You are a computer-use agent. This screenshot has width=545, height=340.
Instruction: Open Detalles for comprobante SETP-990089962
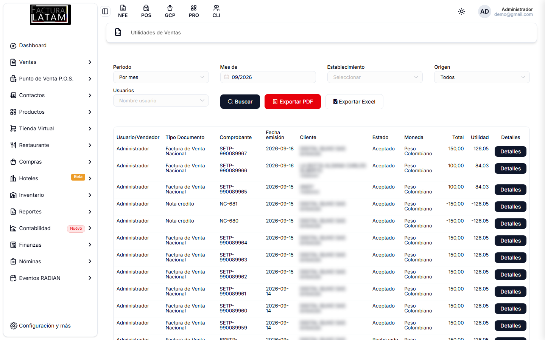pos(511,275)
